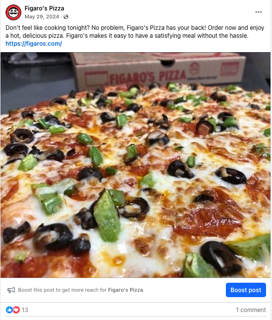Click the May 29, 2024 post timestamp
Image resolution: width=272 pixels, height=320 pixels.
click(x=42, y=16)
